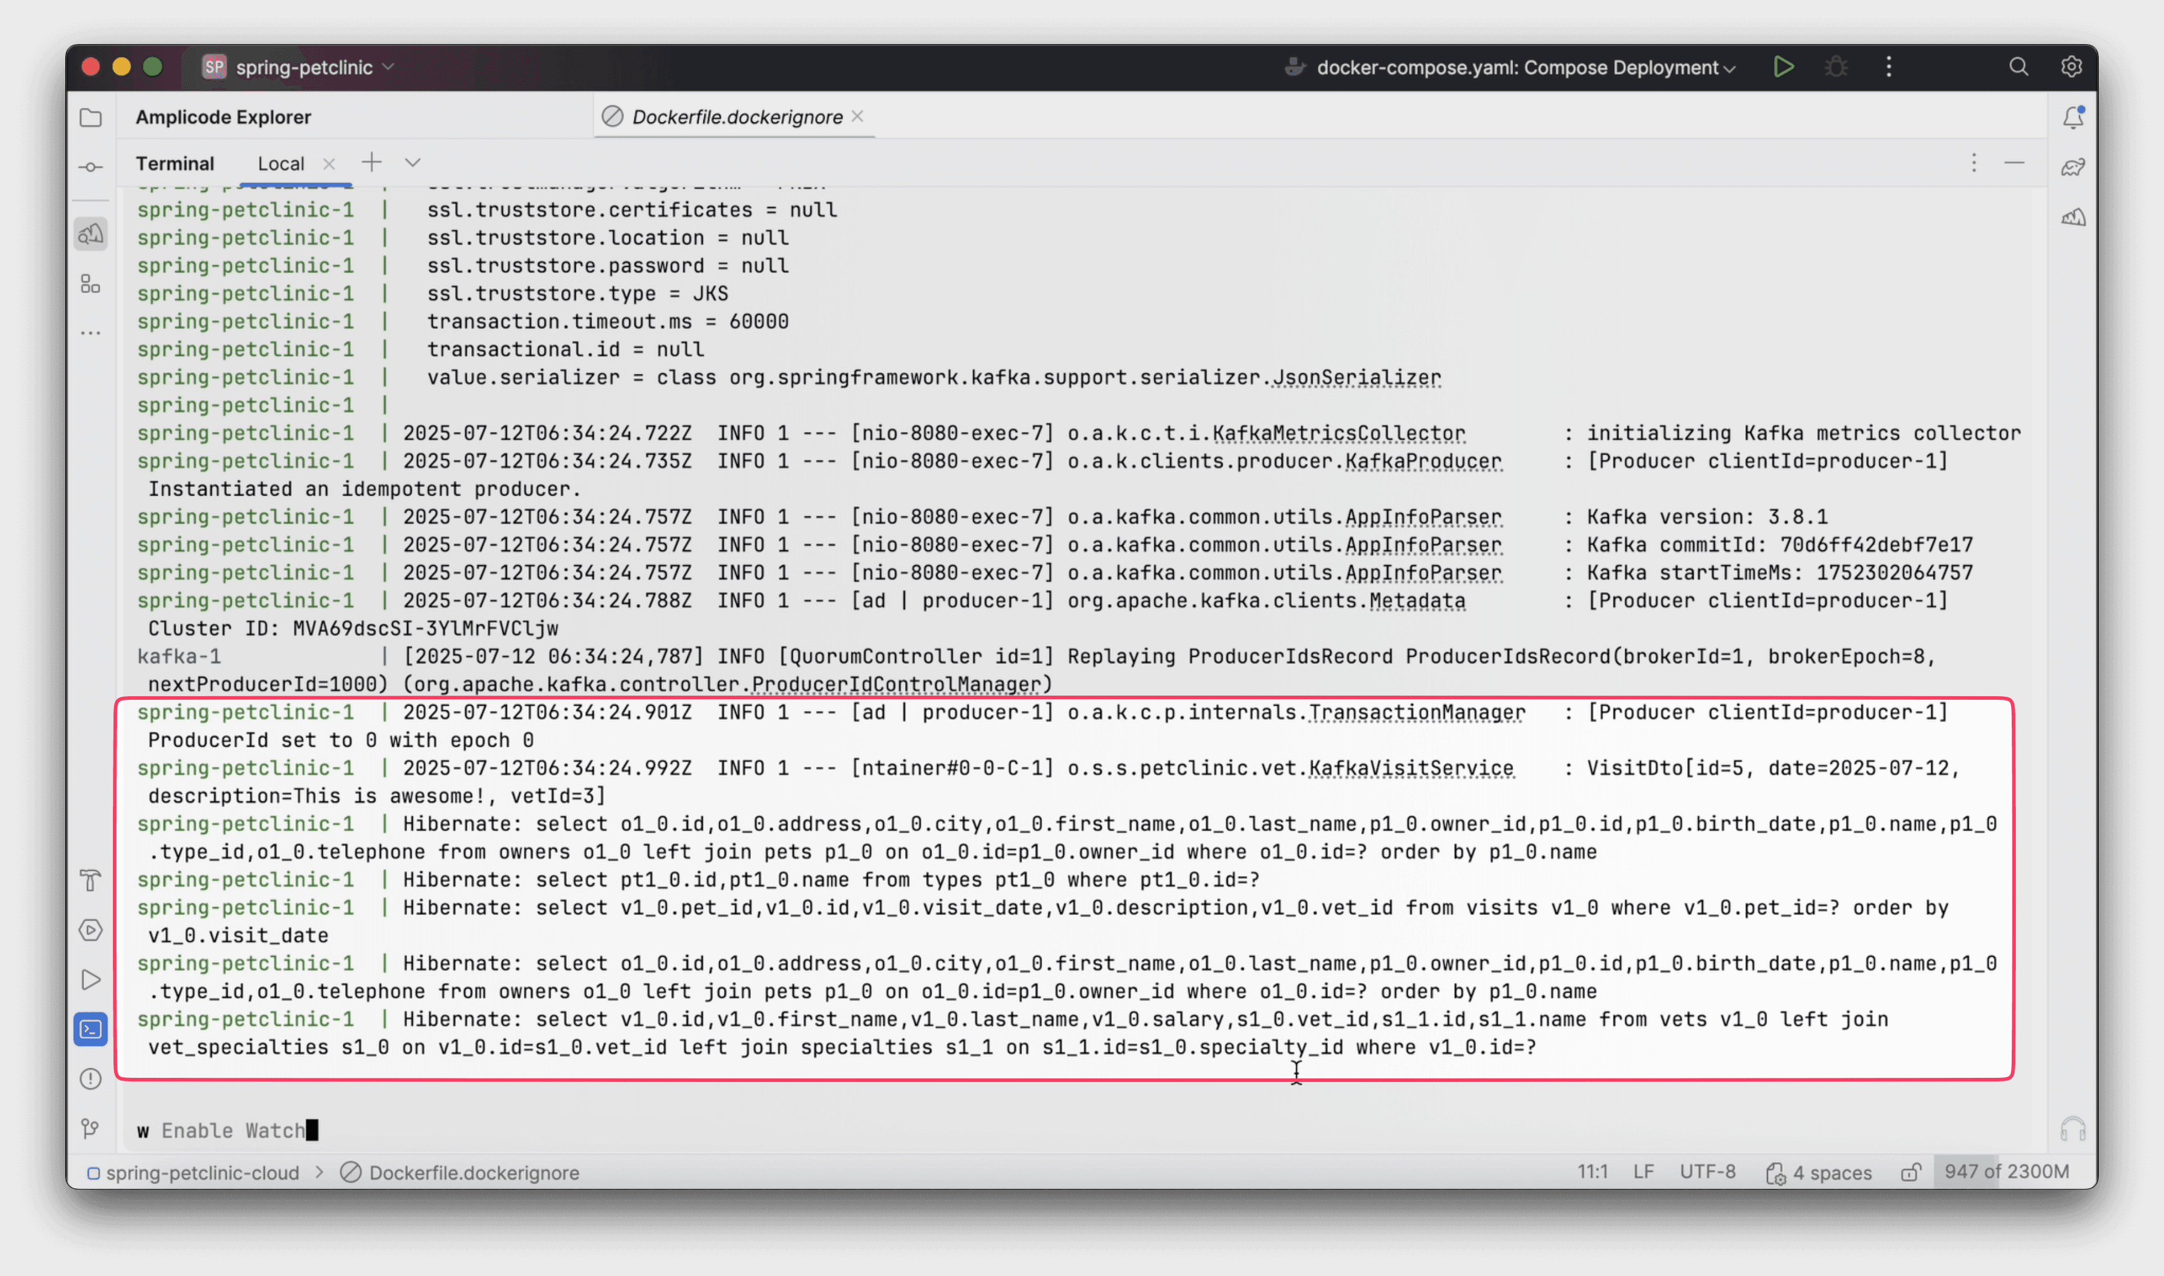
Task: Open the Structure tool window icon
Action: (91, 284)
